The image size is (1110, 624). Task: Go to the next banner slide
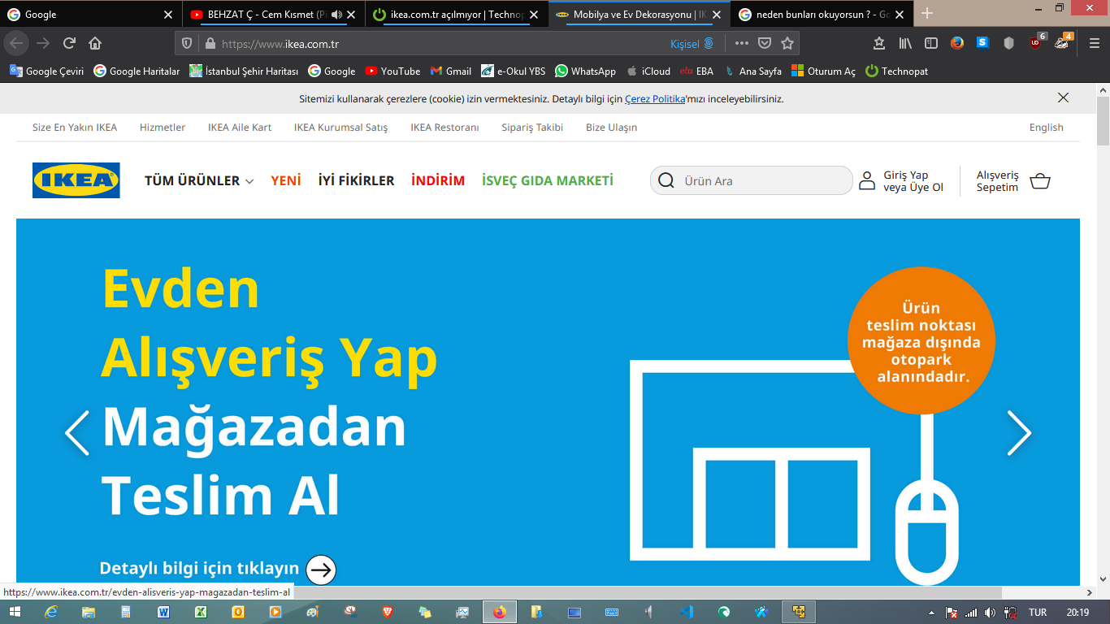click(1019, 432)
